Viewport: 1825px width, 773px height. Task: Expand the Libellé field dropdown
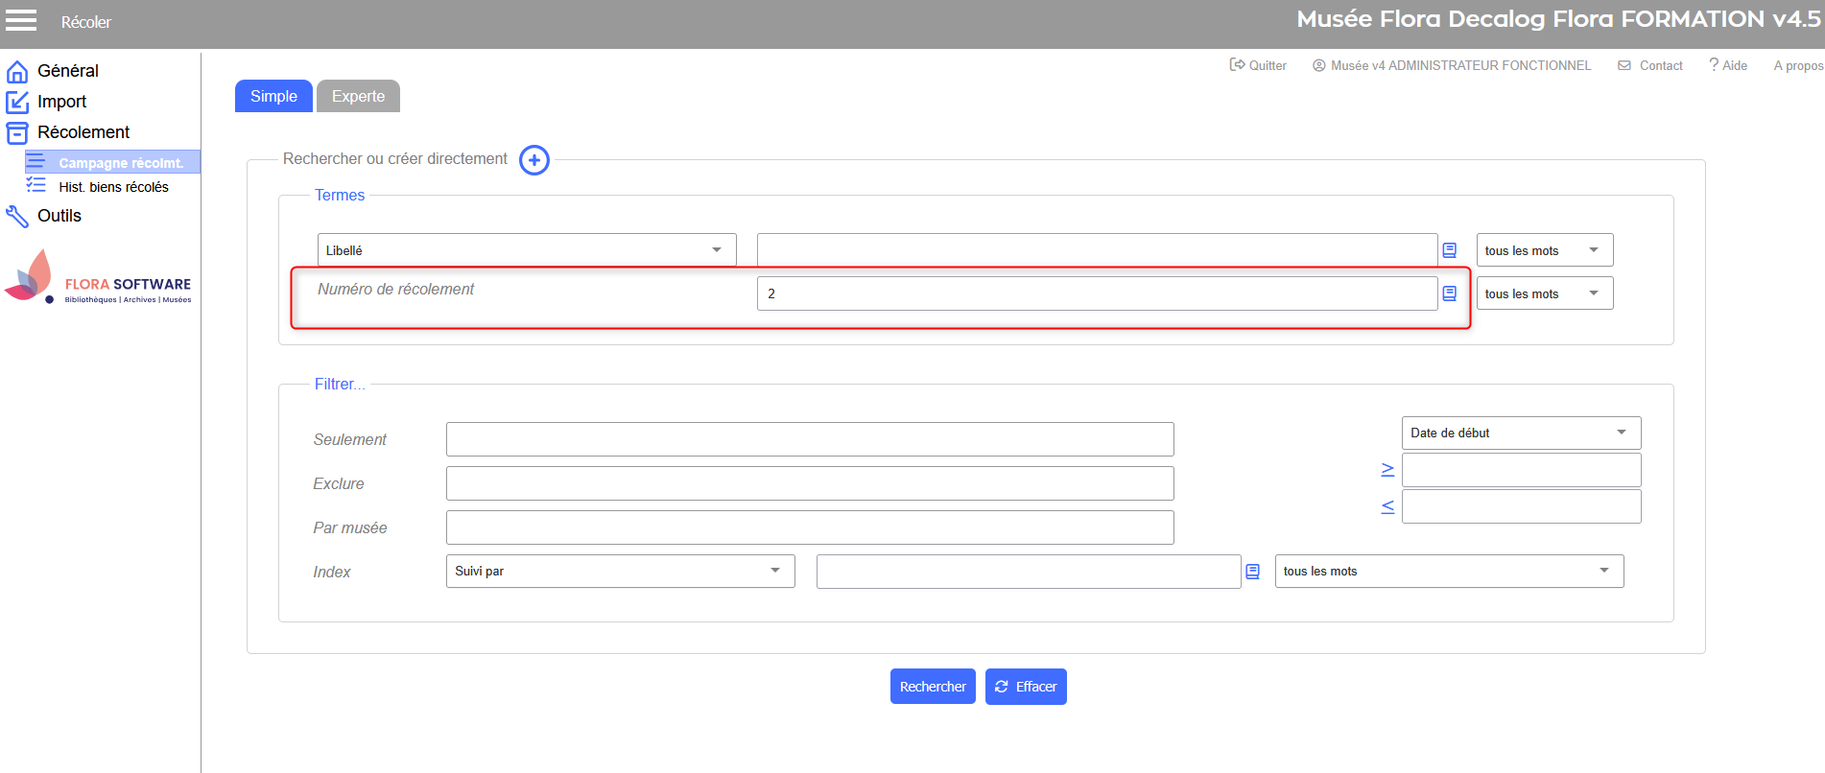tap(527, 250)
